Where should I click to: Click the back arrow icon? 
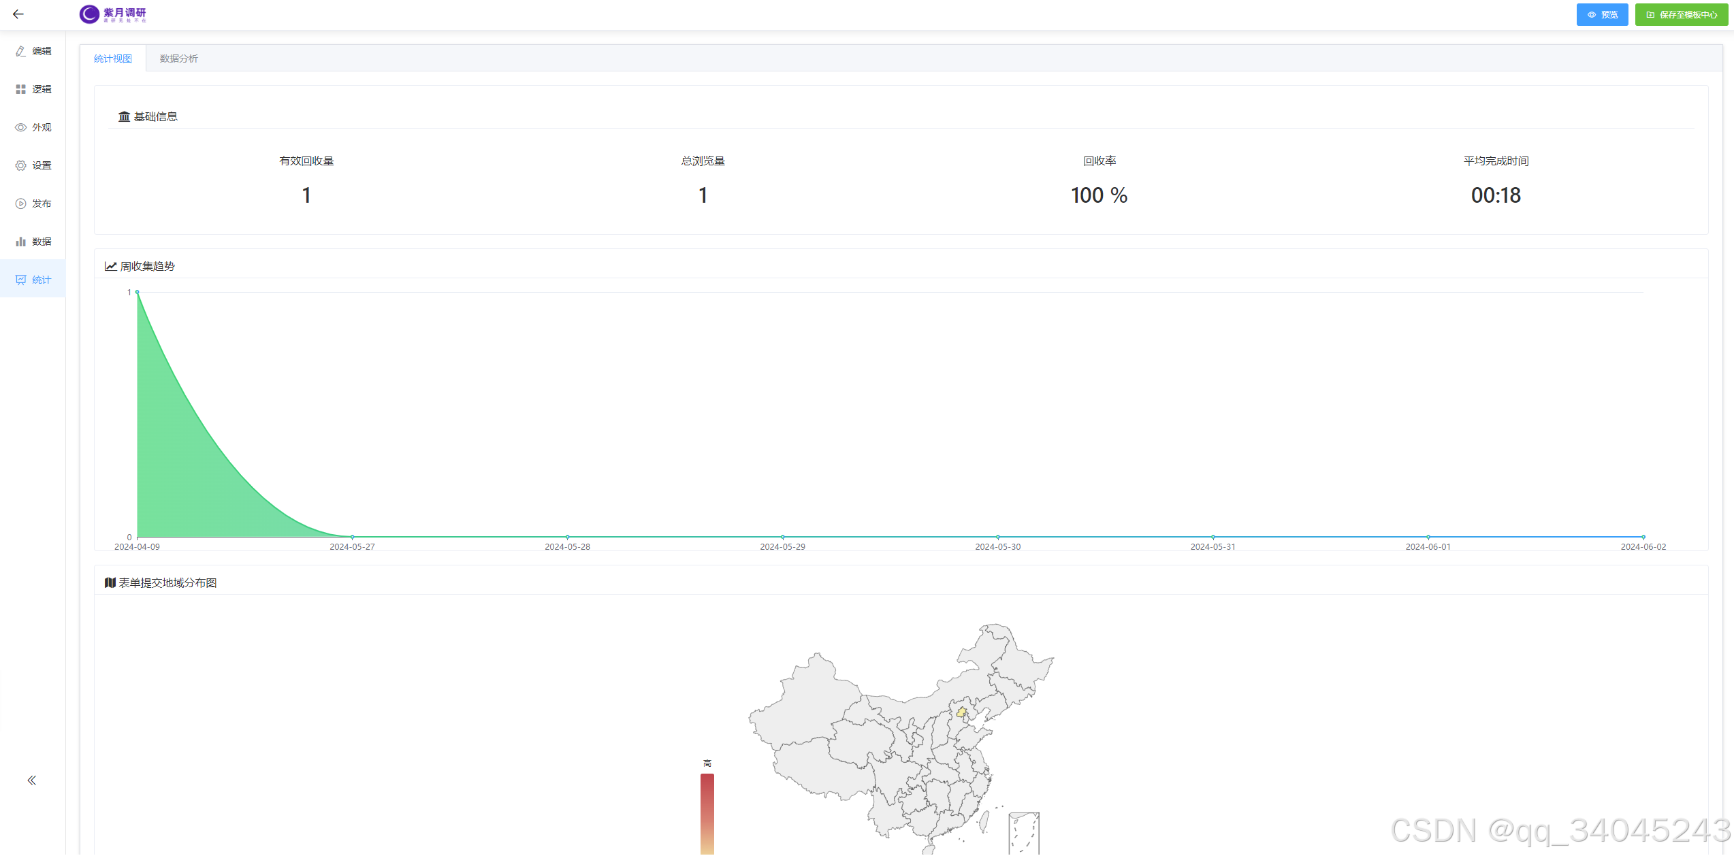18,14
